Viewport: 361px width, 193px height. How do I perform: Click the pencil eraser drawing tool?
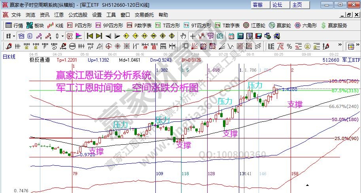click(x=9, y=46)
